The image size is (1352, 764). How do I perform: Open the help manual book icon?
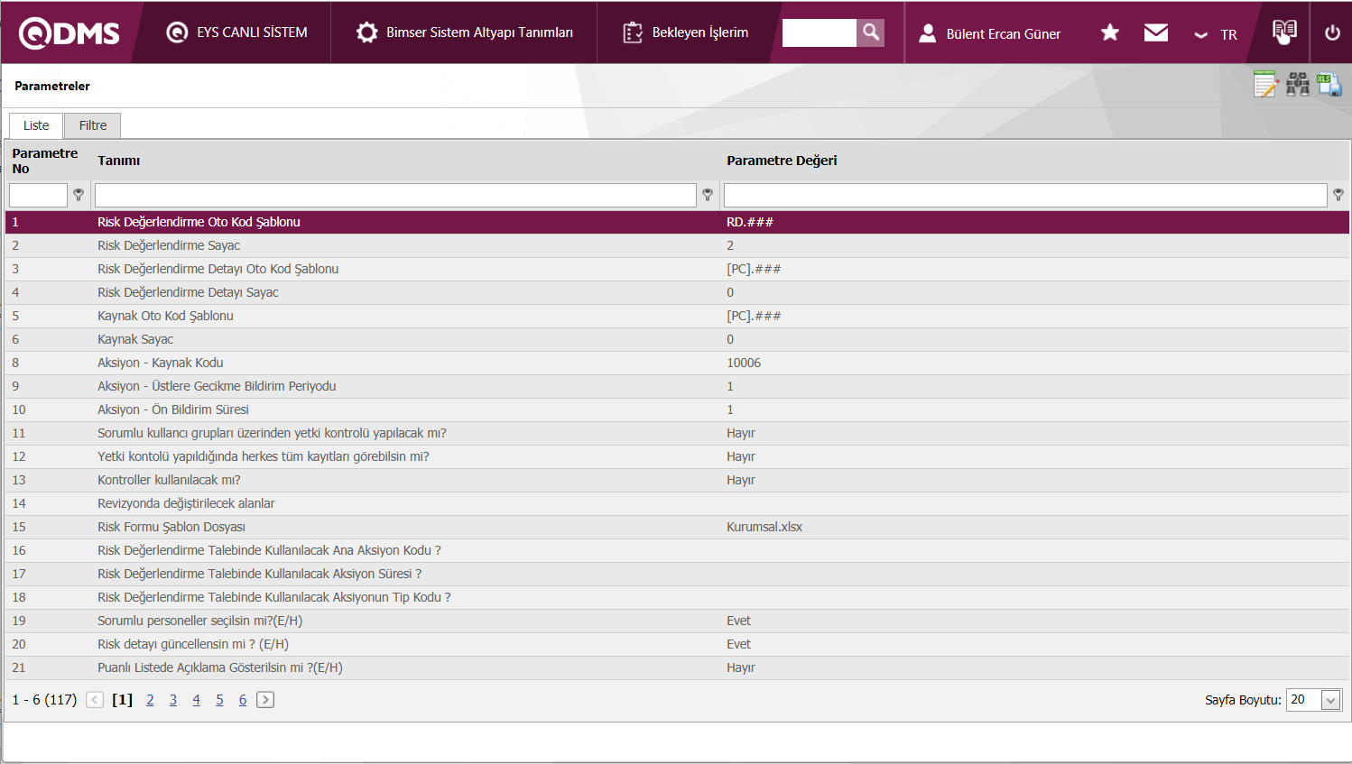click(1283, 32)
